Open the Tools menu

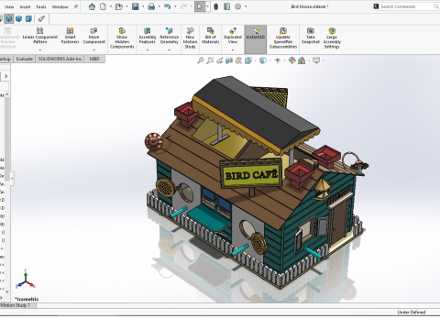click(41, 6)
